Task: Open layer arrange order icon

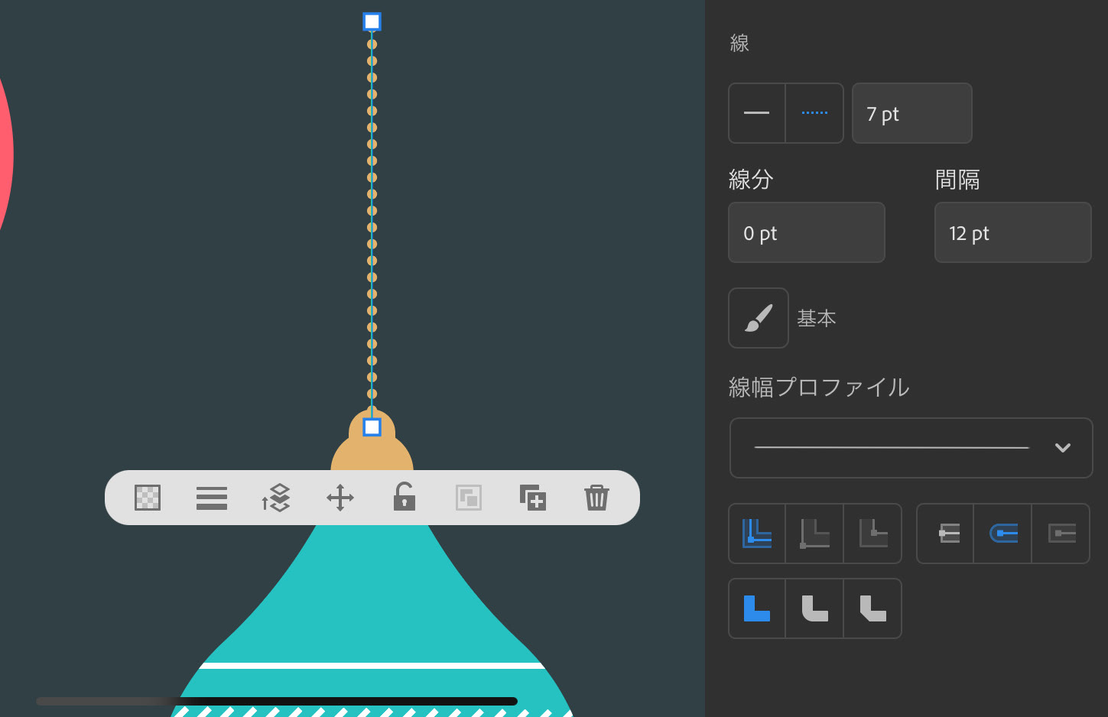Action: [276, 498]
